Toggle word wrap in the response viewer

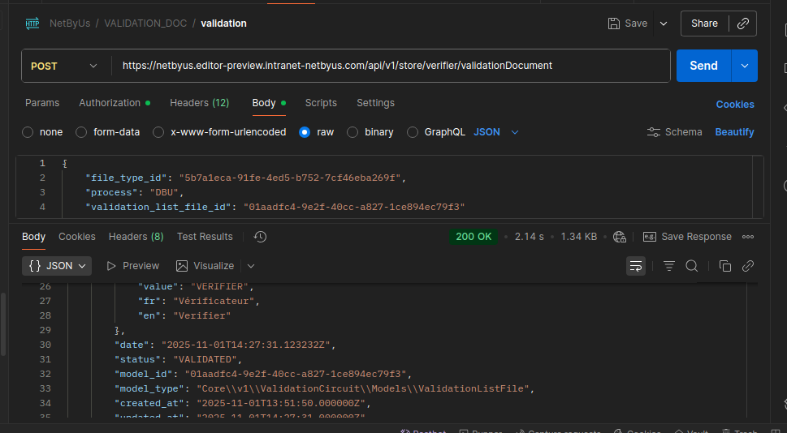tap(636, 266)
